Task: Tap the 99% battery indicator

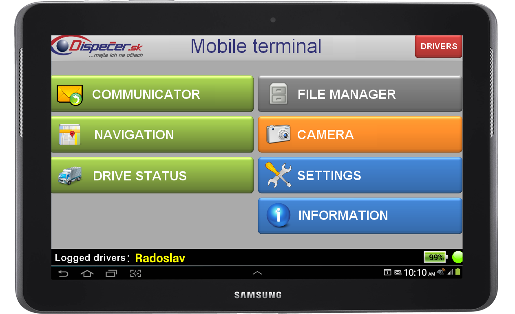Action: (436, 257)
